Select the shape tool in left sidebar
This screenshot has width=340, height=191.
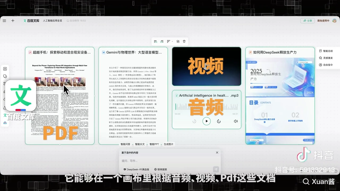click(5, 76)
